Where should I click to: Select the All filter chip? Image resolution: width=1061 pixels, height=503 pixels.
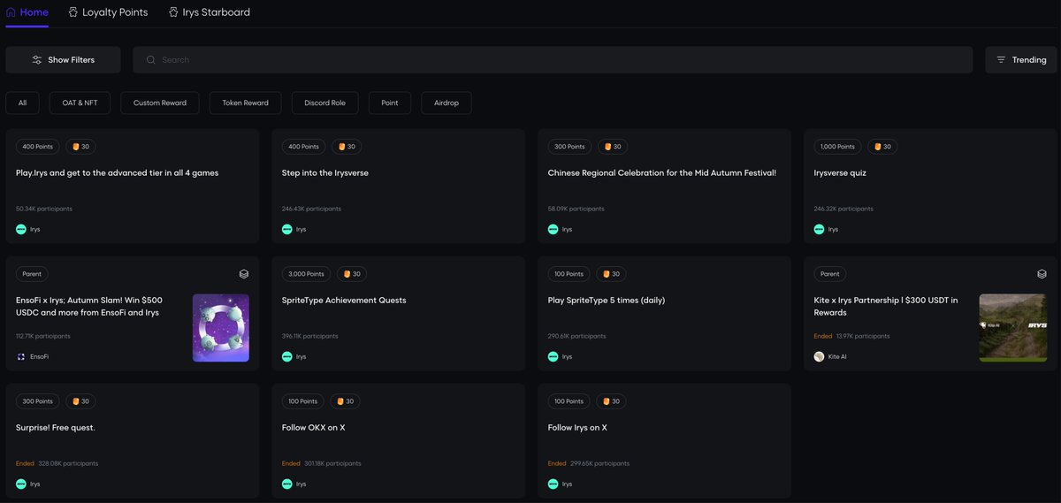click(22, 103)
